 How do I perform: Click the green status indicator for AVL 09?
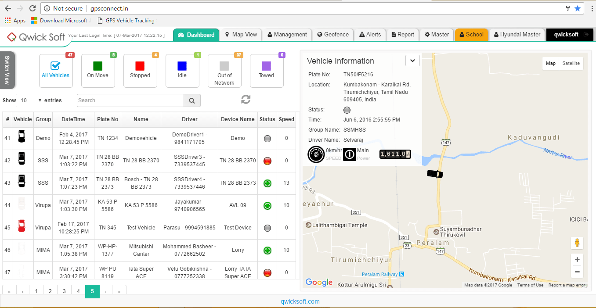click(x=267, y=205)
